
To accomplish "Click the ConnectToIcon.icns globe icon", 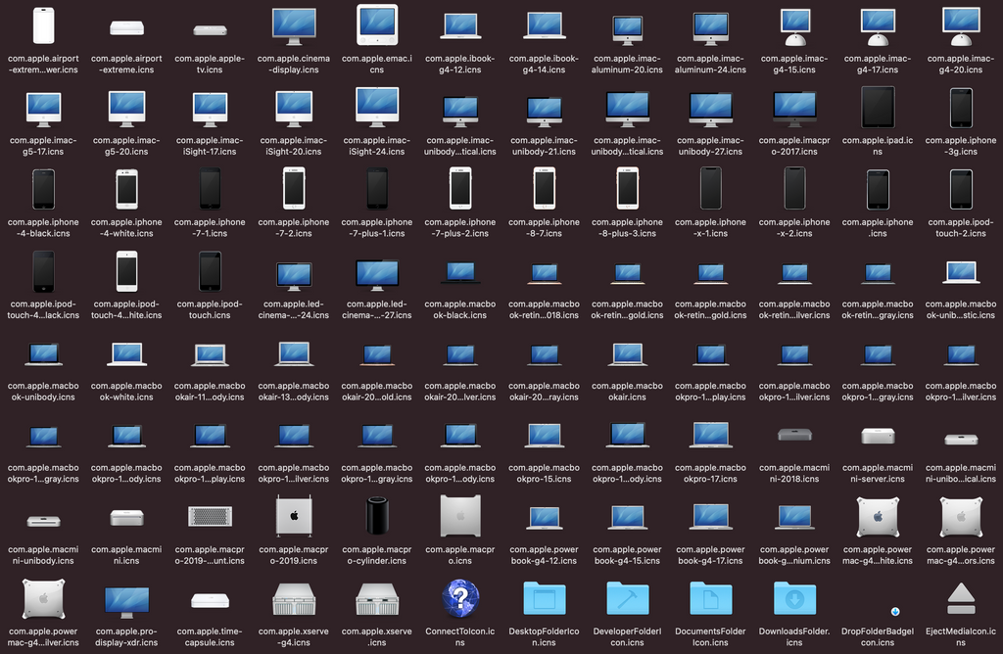I will point(460,598).
